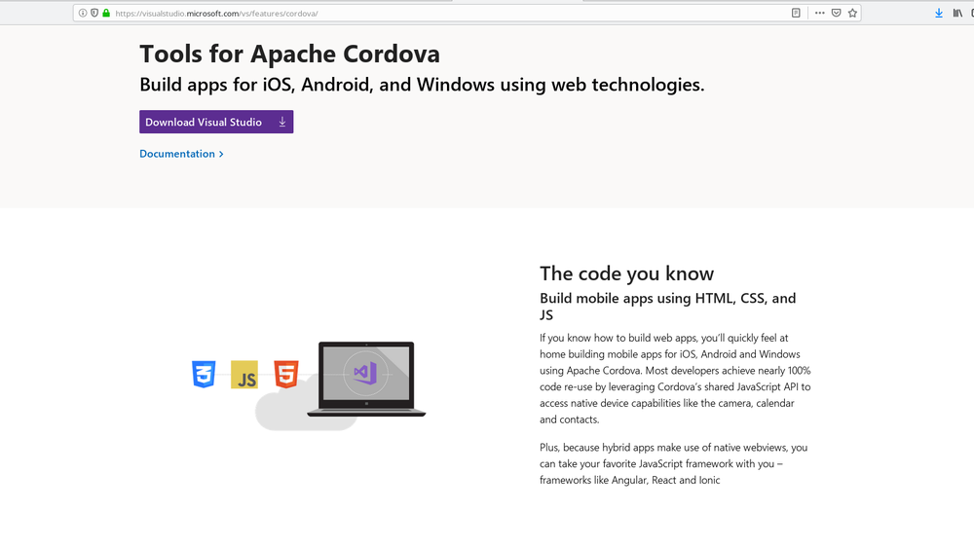Open the Documentation link
The width and height of the screenshot is (974, 546).
181,154
